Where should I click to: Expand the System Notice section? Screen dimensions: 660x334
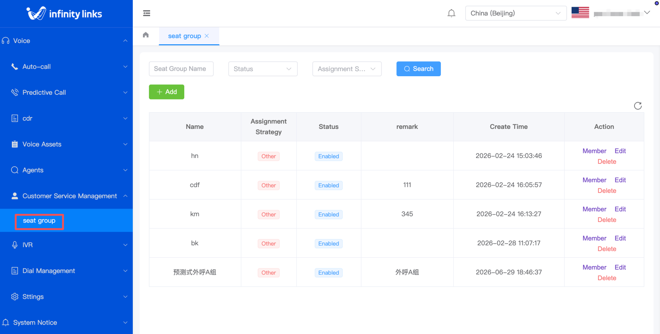pos(125,323)
